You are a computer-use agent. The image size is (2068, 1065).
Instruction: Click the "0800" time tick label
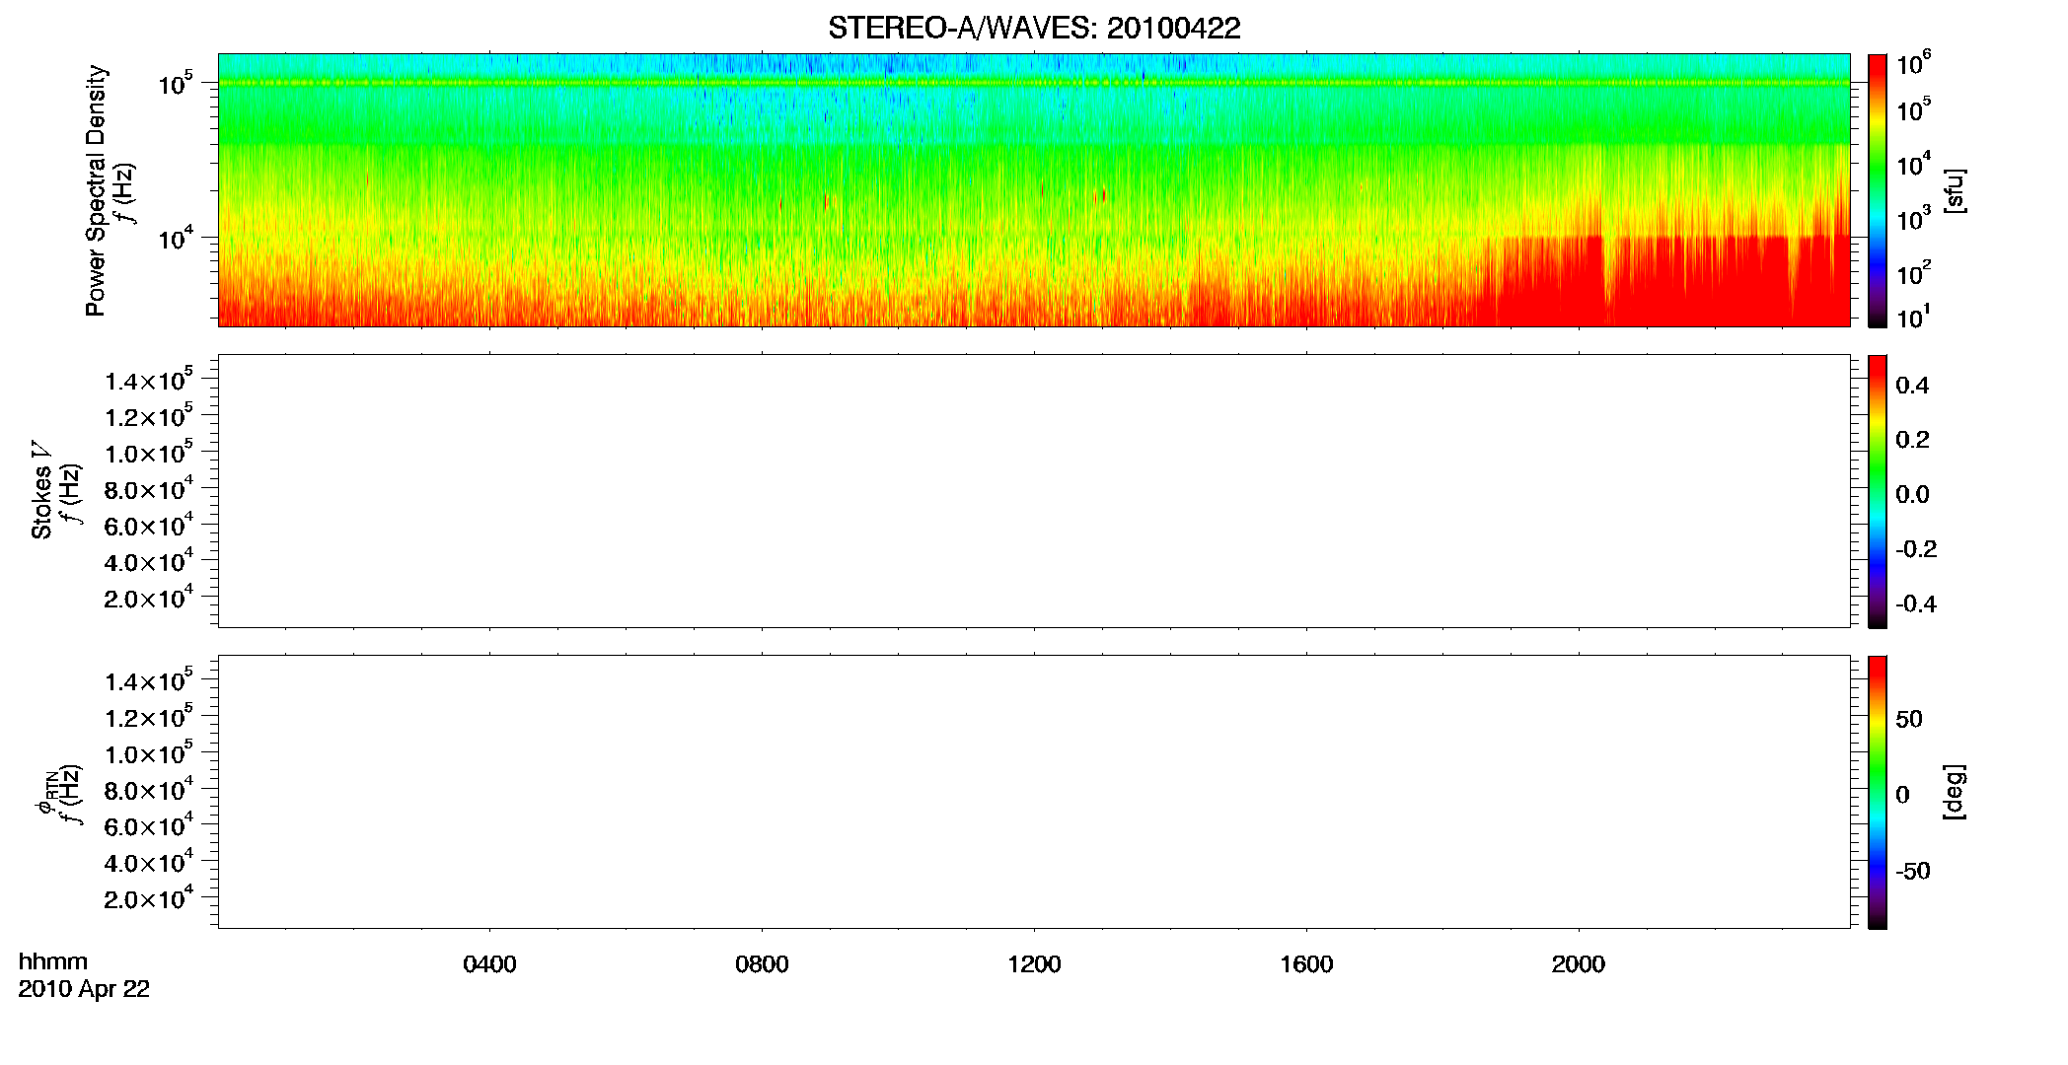click(x=762, y=964)
